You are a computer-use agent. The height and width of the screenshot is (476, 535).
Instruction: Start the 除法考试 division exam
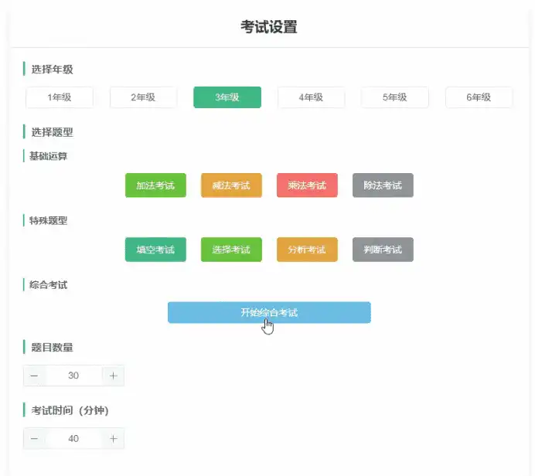[x=383, y=185]
